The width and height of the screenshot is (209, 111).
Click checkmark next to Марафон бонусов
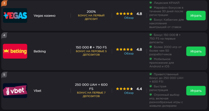pyautogui.click(x=151, y=7)
